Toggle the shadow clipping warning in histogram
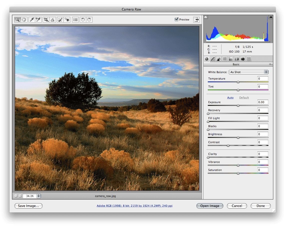Viewport: 286px width, 228px height. (206, 17)
